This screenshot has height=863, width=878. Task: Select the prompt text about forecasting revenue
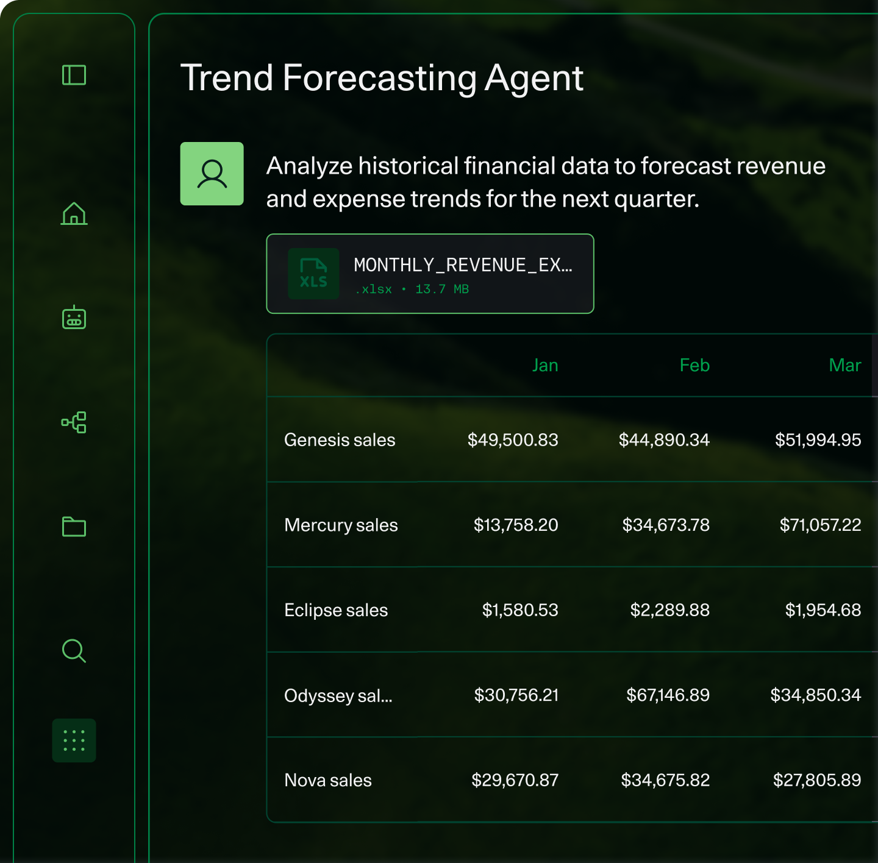click(546, 182)
